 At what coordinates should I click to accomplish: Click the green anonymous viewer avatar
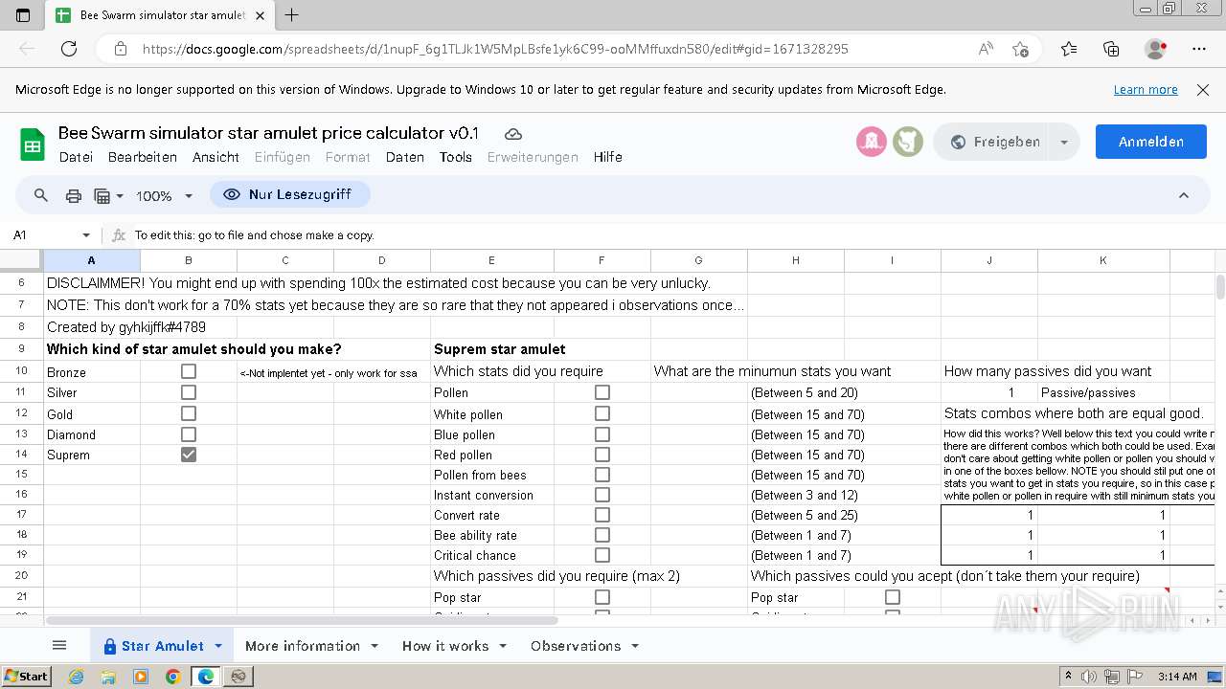tap(908, 142)
